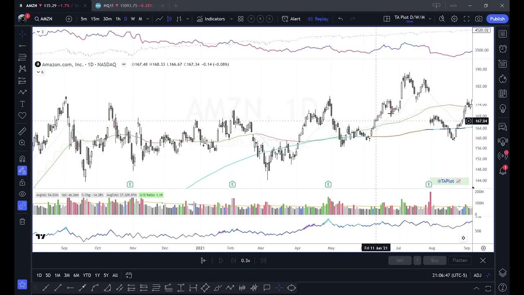Toggle stay in drawing mode pencil-lock
This screenshot has width=524, height=295.
coord(23,170)
